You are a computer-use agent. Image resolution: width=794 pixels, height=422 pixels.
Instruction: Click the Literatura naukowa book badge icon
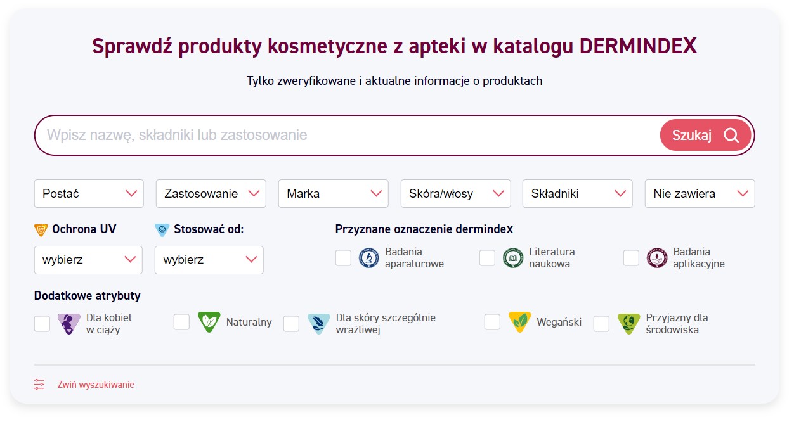click(513, 258)
